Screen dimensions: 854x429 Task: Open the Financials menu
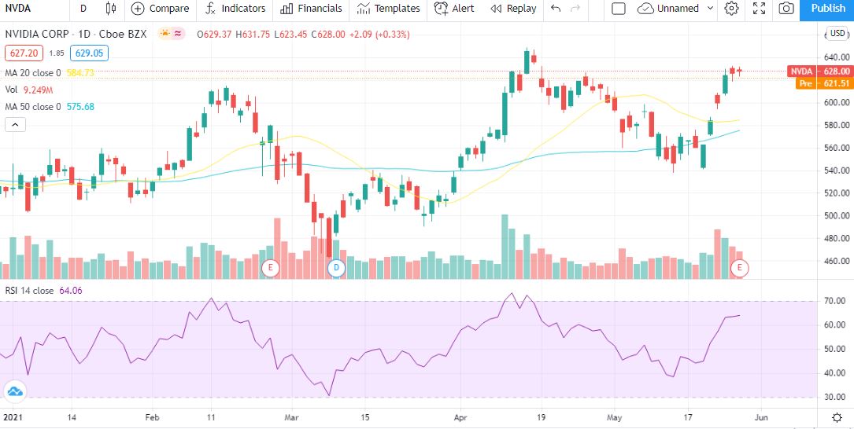point(311,8)
